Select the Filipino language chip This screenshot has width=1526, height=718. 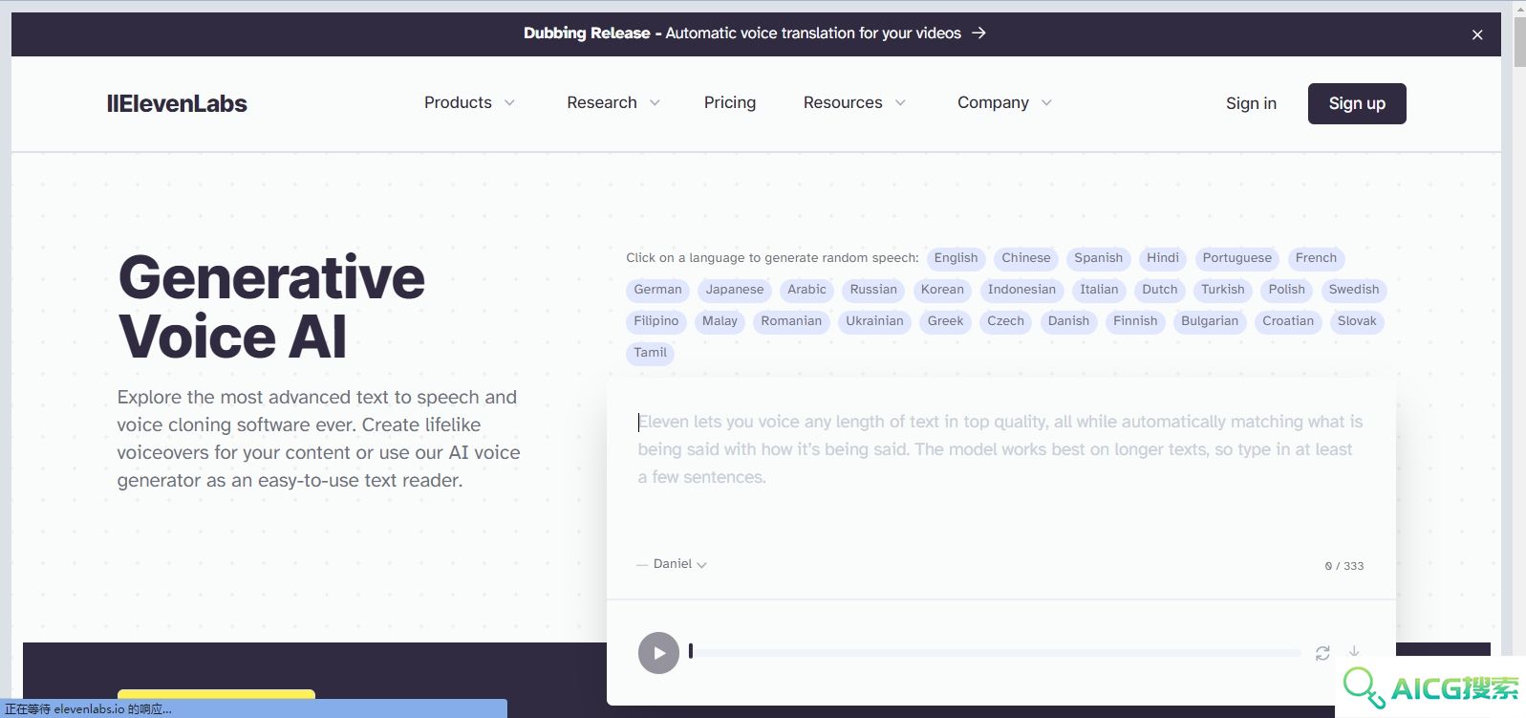(x=656, y=321)
